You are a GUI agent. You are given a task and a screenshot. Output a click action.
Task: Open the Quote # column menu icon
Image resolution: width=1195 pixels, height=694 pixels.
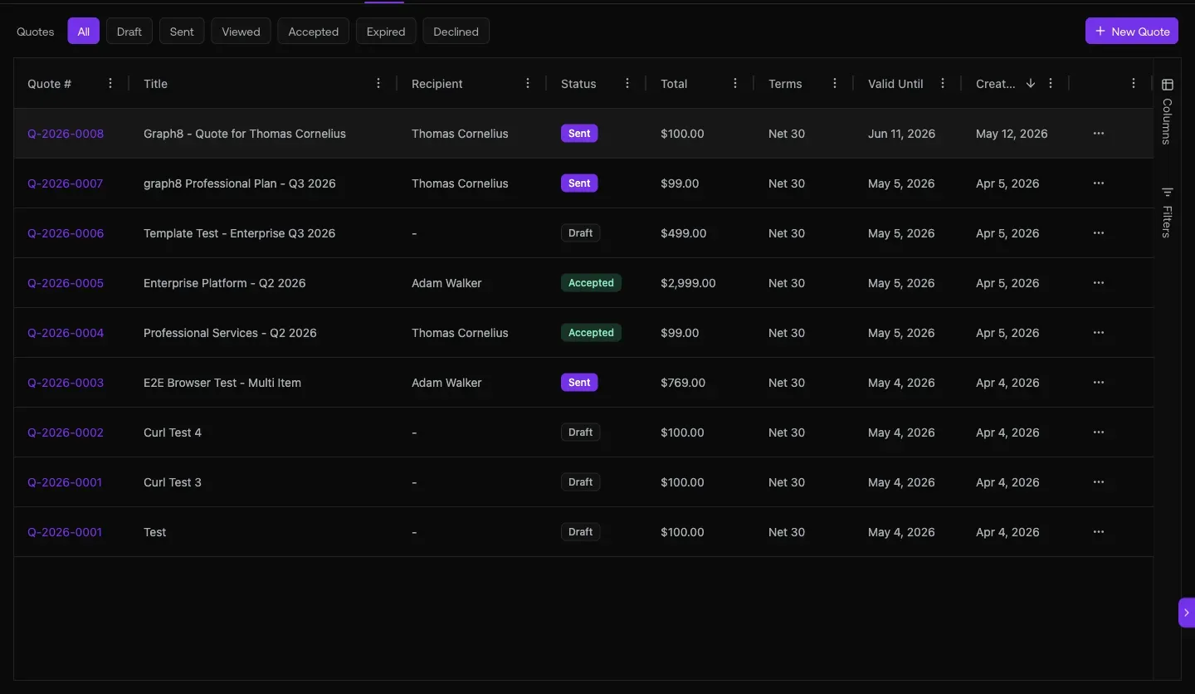tap(111, 84)
